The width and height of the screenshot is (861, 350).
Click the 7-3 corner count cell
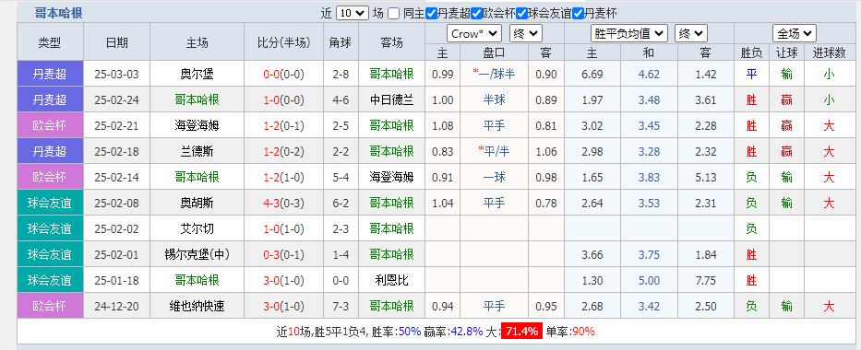(341, 306)
